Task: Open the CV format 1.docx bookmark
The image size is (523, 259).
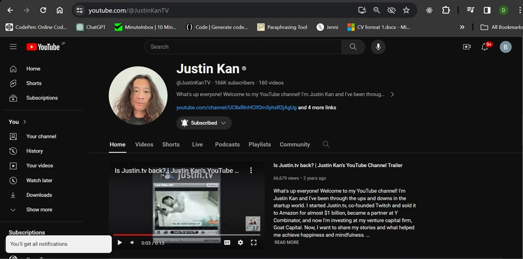Action: point(379,27)
